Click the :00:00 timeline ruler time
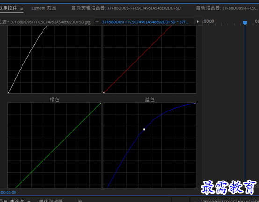This screenshot has height=202, width=259. 209,21
